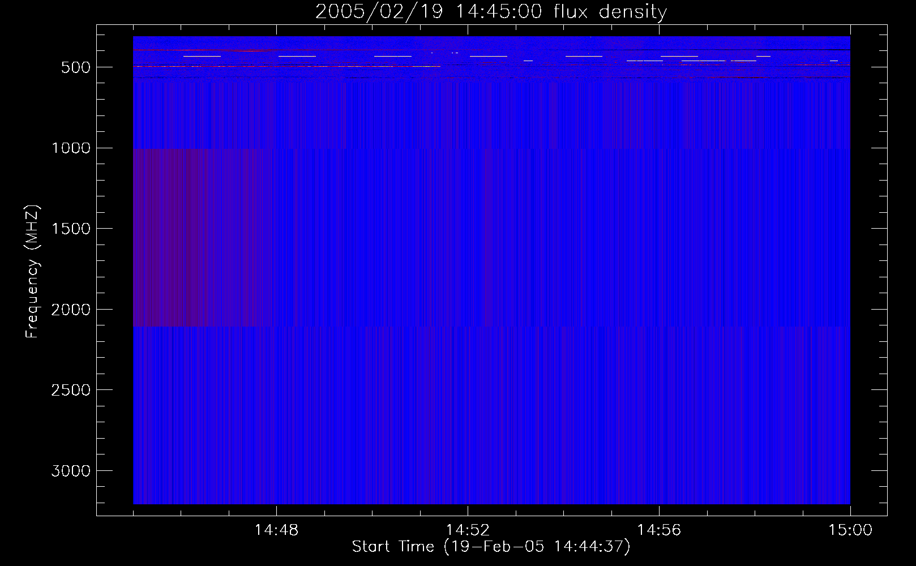
Task: Click the 1500 frequency tick label
Action: 71,229
